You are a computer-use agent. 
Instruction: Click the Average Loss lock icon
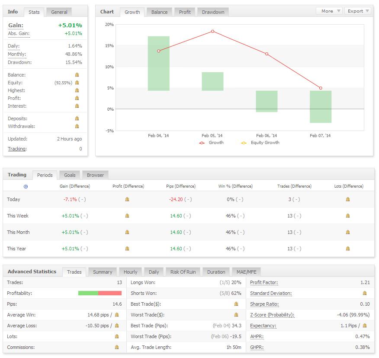[x=117, y=326]
